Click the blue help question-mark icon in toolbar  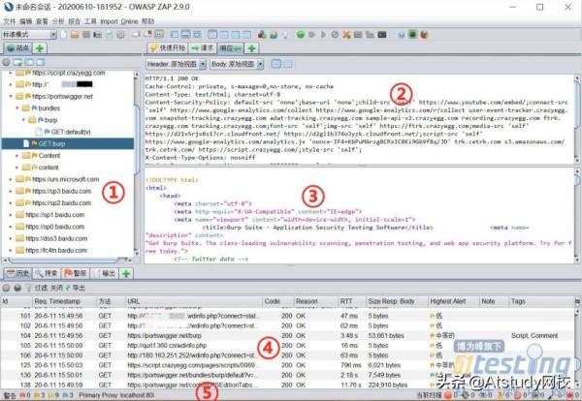(402, 35)
